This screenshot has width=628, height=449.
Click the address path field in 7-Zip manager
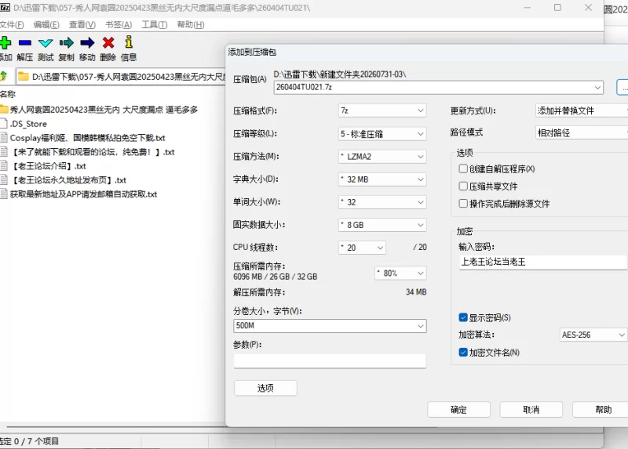121,76
